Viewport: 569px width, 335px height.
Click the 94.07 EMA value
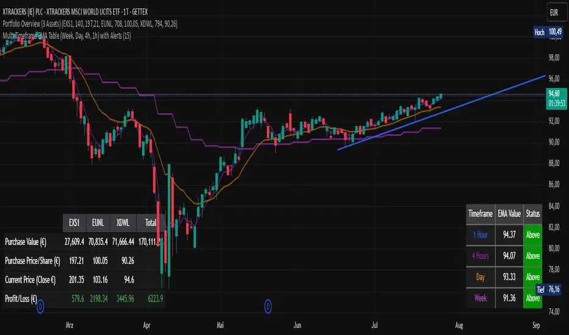coord(509,256)
